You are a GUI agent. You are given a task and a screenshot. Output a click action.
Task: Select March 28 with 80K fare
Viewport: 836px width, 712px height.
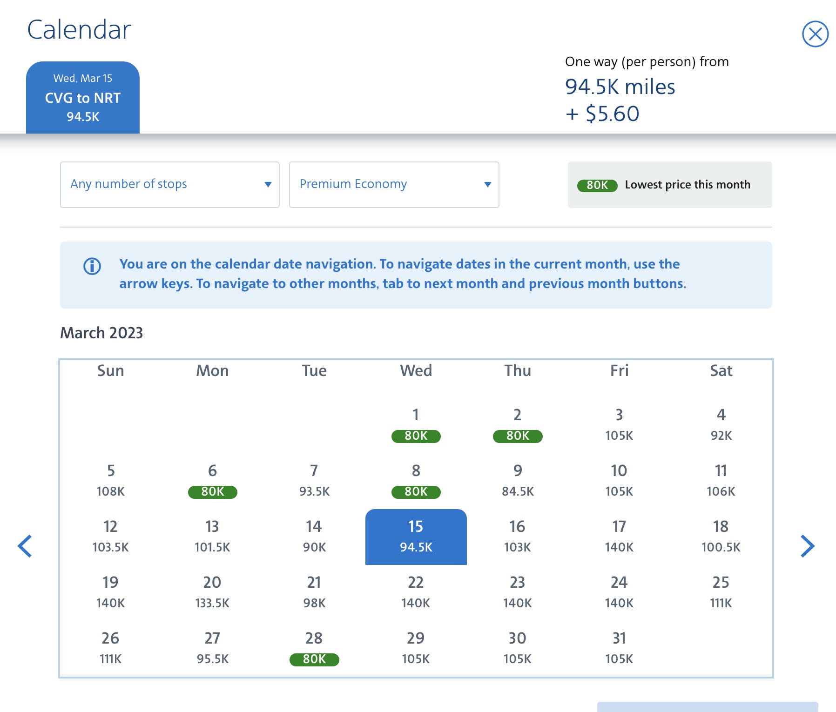click(x=314, y=649)
